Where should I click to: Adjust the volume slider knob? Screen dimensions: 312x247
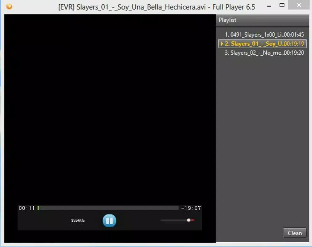pos(188,220)
